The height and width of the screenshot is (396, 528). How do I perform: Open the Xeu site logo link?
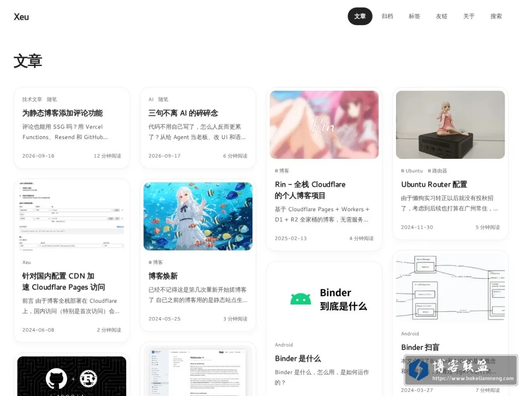(21, 17)
